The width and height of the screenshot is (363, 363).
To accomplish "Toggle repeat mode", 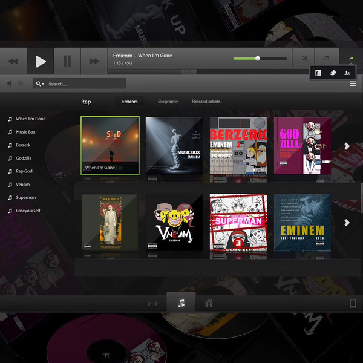I will click(x=327, y=58).
